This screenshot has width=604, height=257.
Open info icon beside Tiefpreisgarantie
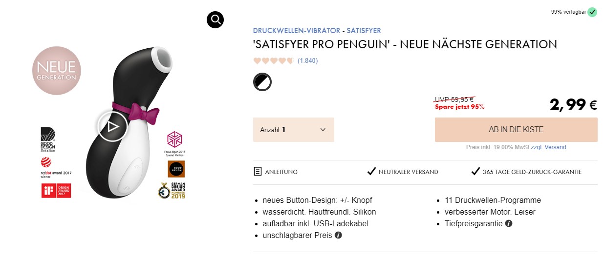(509, 224)
